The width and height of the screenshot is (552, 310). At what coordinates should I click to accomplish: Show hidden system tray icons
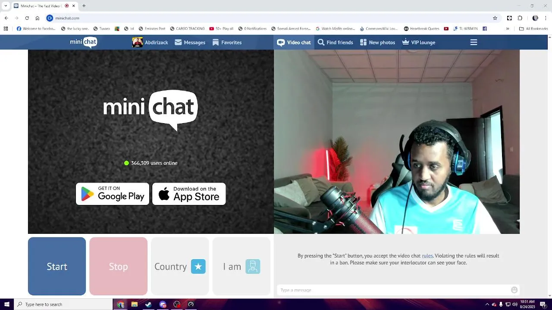[487, 304]
